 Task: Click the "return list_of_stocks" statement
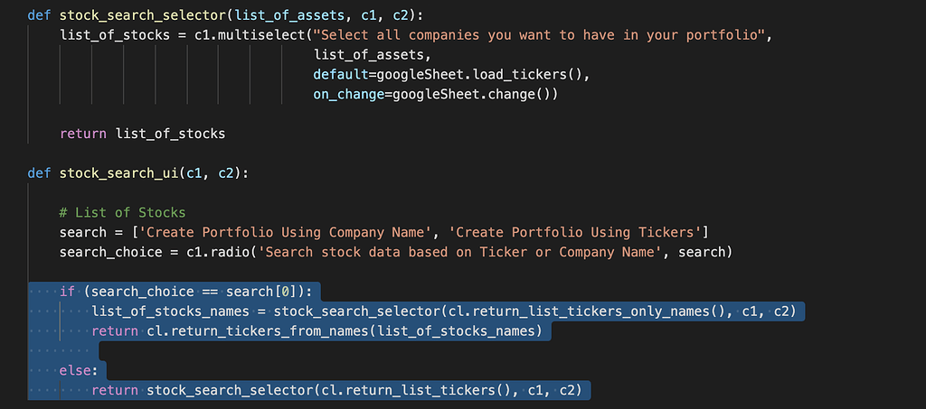[142, 134]
